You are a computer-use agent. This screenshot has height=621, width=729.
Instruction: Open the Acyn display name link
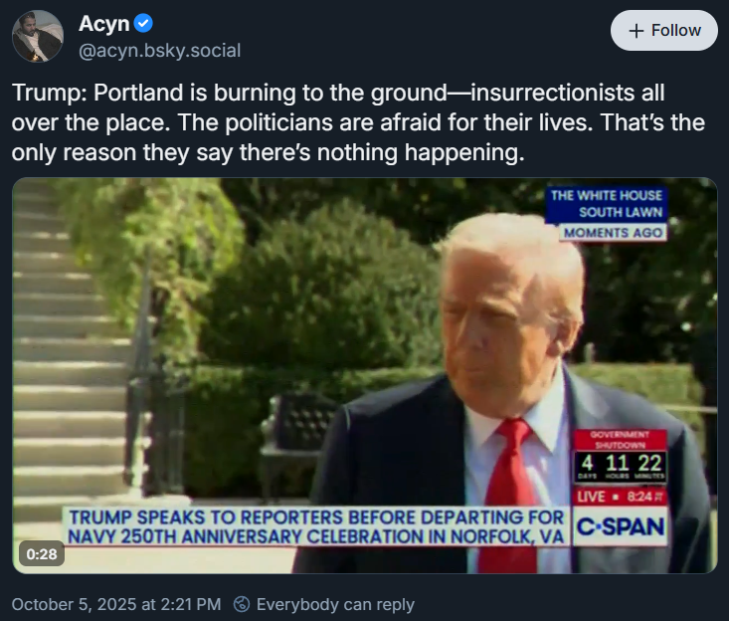tap(103, 24)
